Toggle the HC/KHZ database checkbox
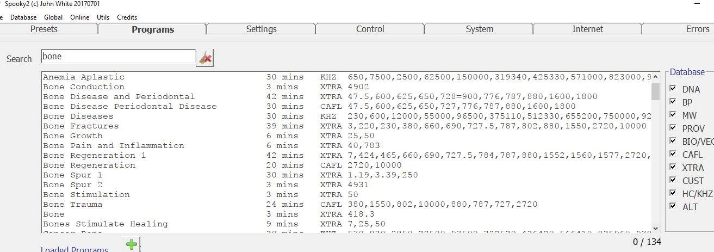This screenshot has width=714, height=252. click(673, 193)
